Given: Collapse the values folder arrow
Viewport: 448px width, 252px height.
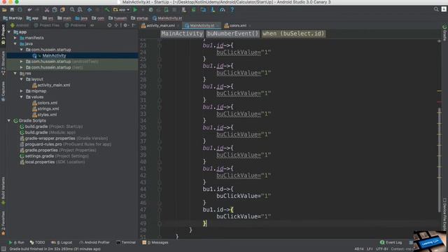Looking at the screenshot, I should pos(22,97).
